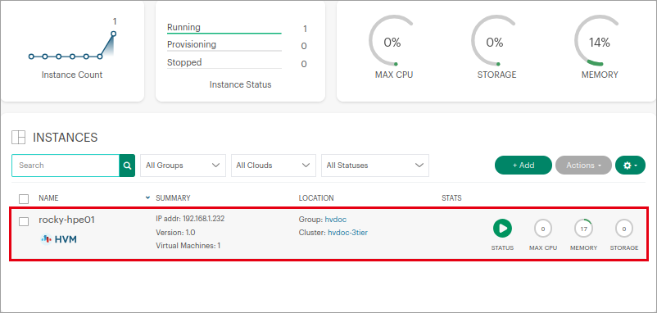
Task: Click the last data point on count chart
Action: pos(113,34)
